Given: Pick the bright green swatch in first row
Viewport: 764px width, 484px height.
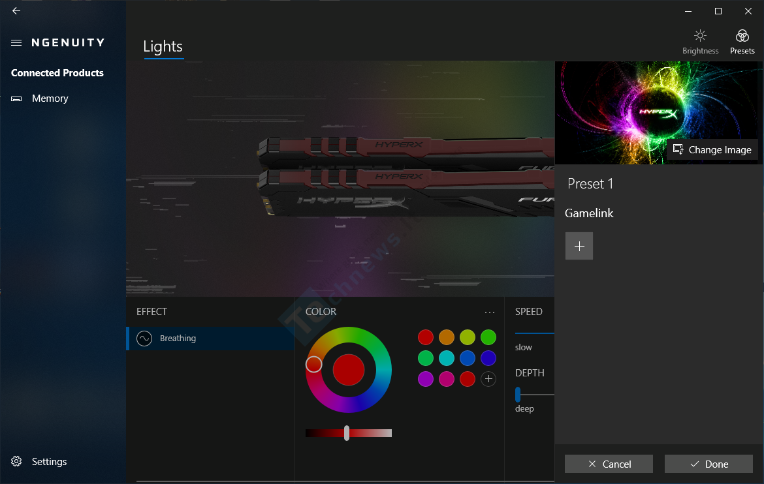Looking at the screenshot, I should coord(488,337).
